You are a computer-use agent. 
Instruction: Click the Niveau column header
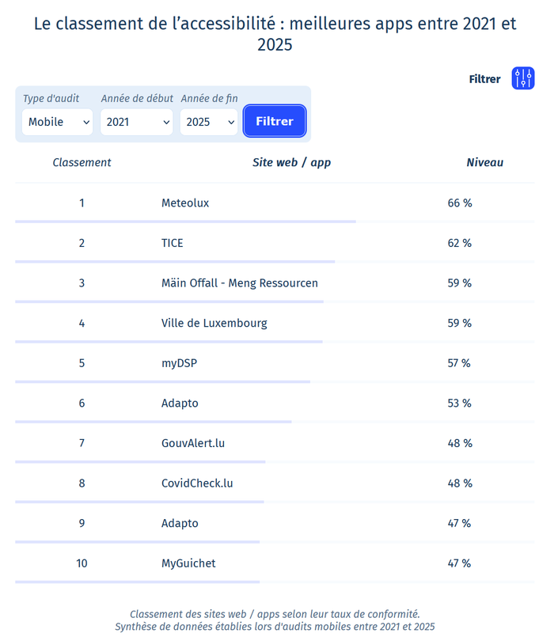484,163
